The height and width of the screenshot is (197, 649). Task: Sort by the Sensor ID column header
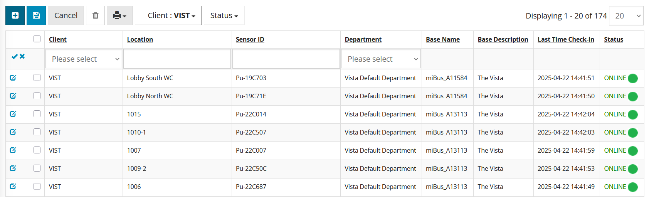point(250,39)
